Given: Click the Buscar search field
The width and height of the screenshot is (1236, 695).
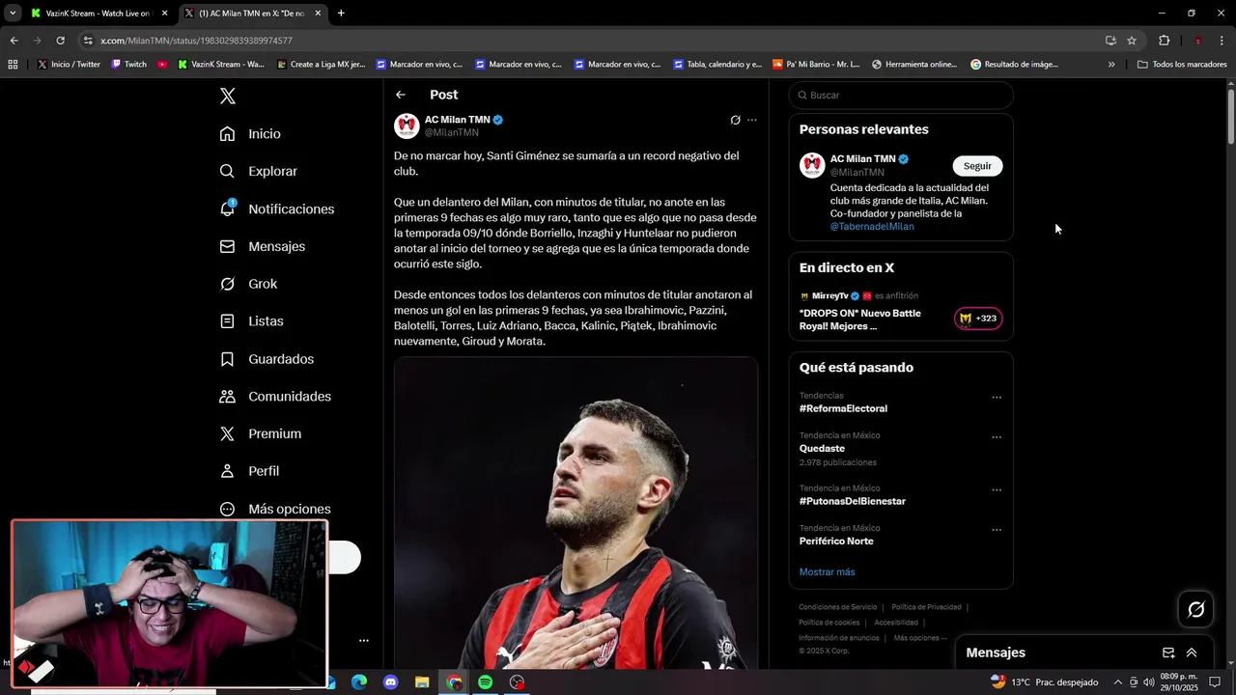Looking at the screenshot, I should [x=901, y=96].
